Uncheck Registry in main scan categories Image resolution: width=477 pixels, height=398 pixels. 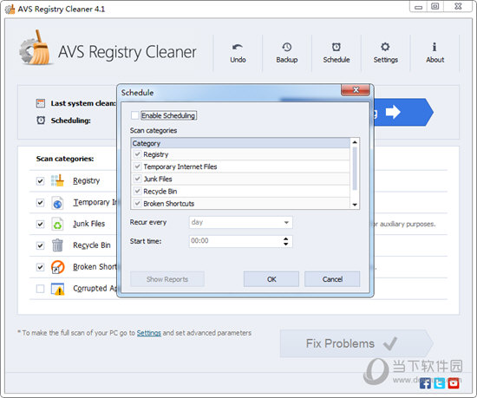click(40, 181)
